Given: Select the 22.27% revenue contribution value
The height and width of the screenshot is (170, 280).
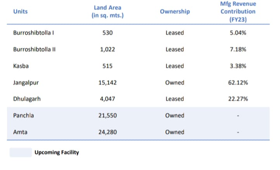Looking at the screenshot, I should [239, 99].
